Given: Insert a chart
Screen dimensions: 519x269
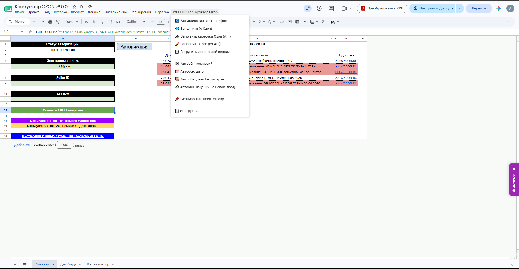Looking at the screenshot, I should 297,22.
